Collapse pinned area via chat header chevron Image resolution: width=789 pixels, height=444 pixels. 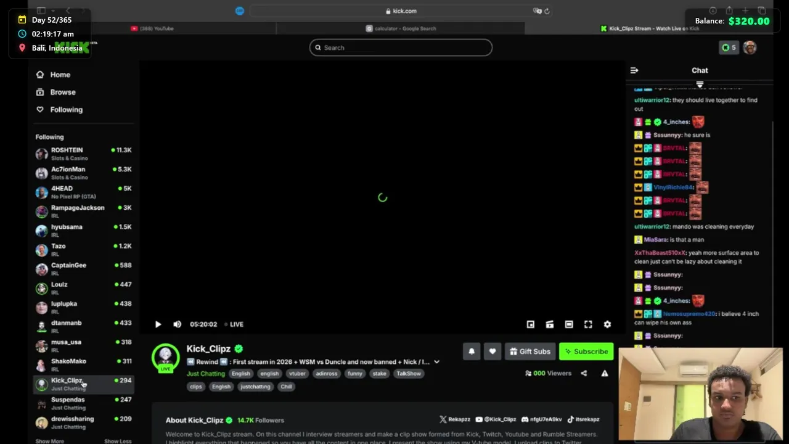pos(700,84)
